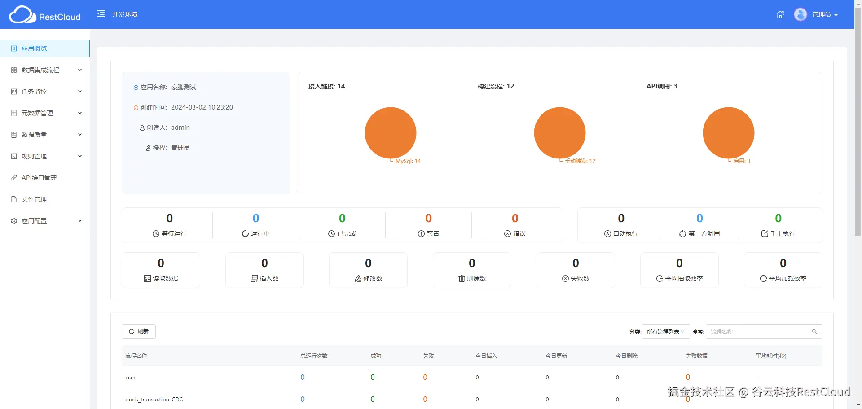Click the API接口管理 plug icon
862x409 pixels.
click(14, 178)
